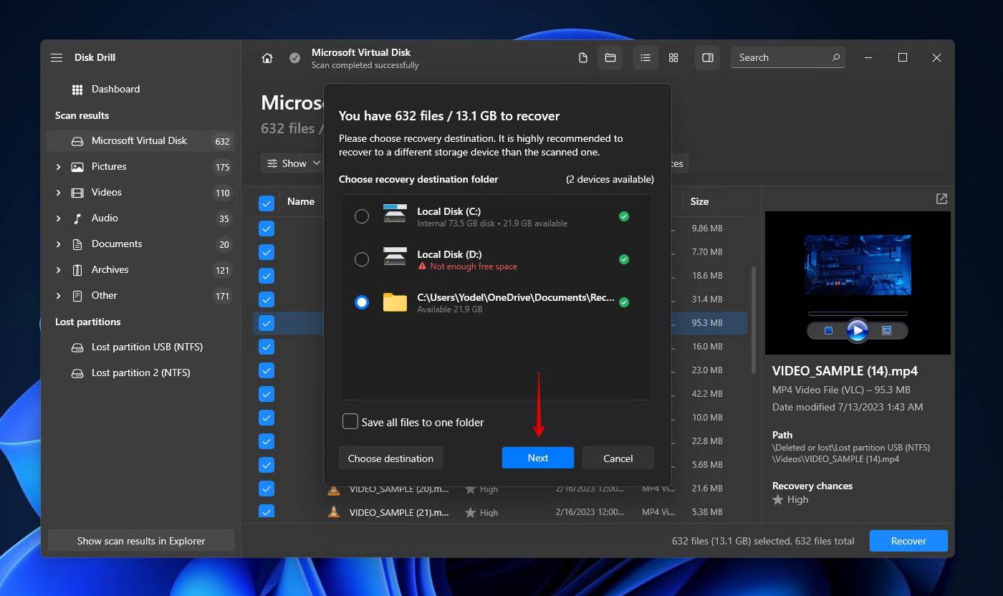1003x596 pixels.
Task: Expand the Archives category
Action: pyautogui.click(x=58, y=270)
